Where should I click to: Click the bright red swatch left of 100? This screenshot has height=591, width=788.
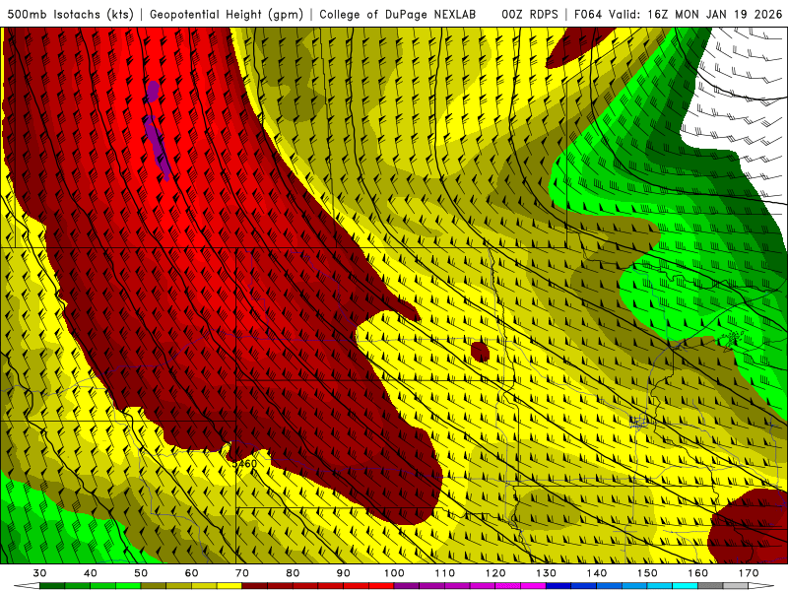381,586
